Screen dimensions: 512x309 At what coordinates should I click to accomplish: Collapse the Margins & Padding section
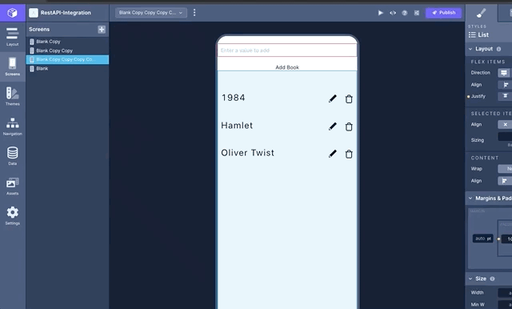click(x=470, y=199)
